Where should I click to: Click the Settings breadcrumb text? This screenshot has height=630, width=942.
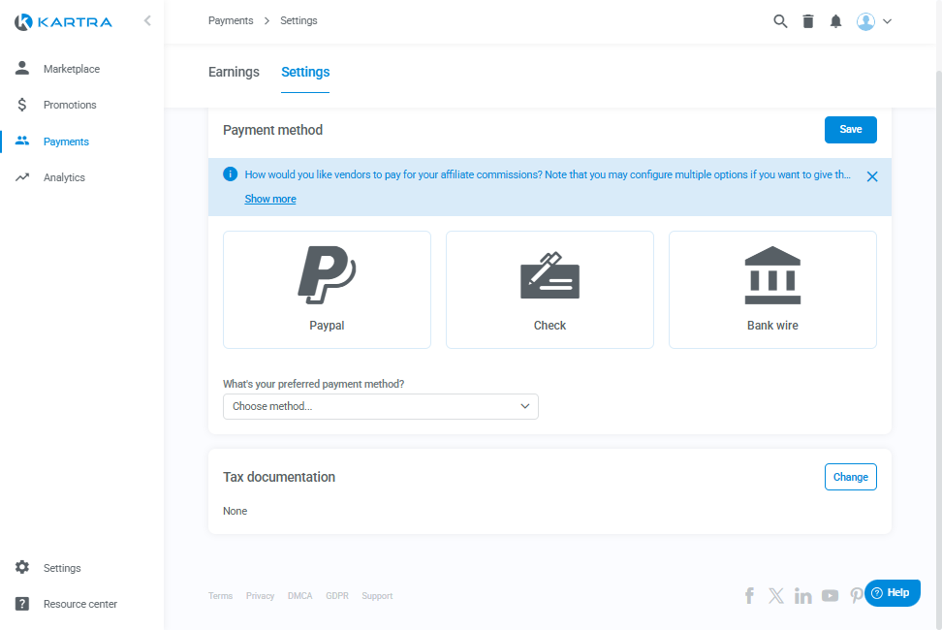[x=298, y=20]
